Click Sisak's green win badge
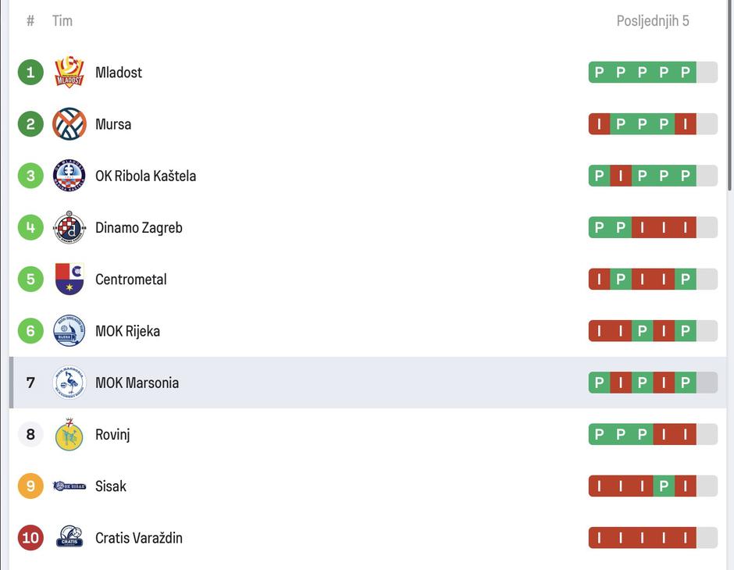The height and width of the screenshot is (570, 734). point(664,486)
